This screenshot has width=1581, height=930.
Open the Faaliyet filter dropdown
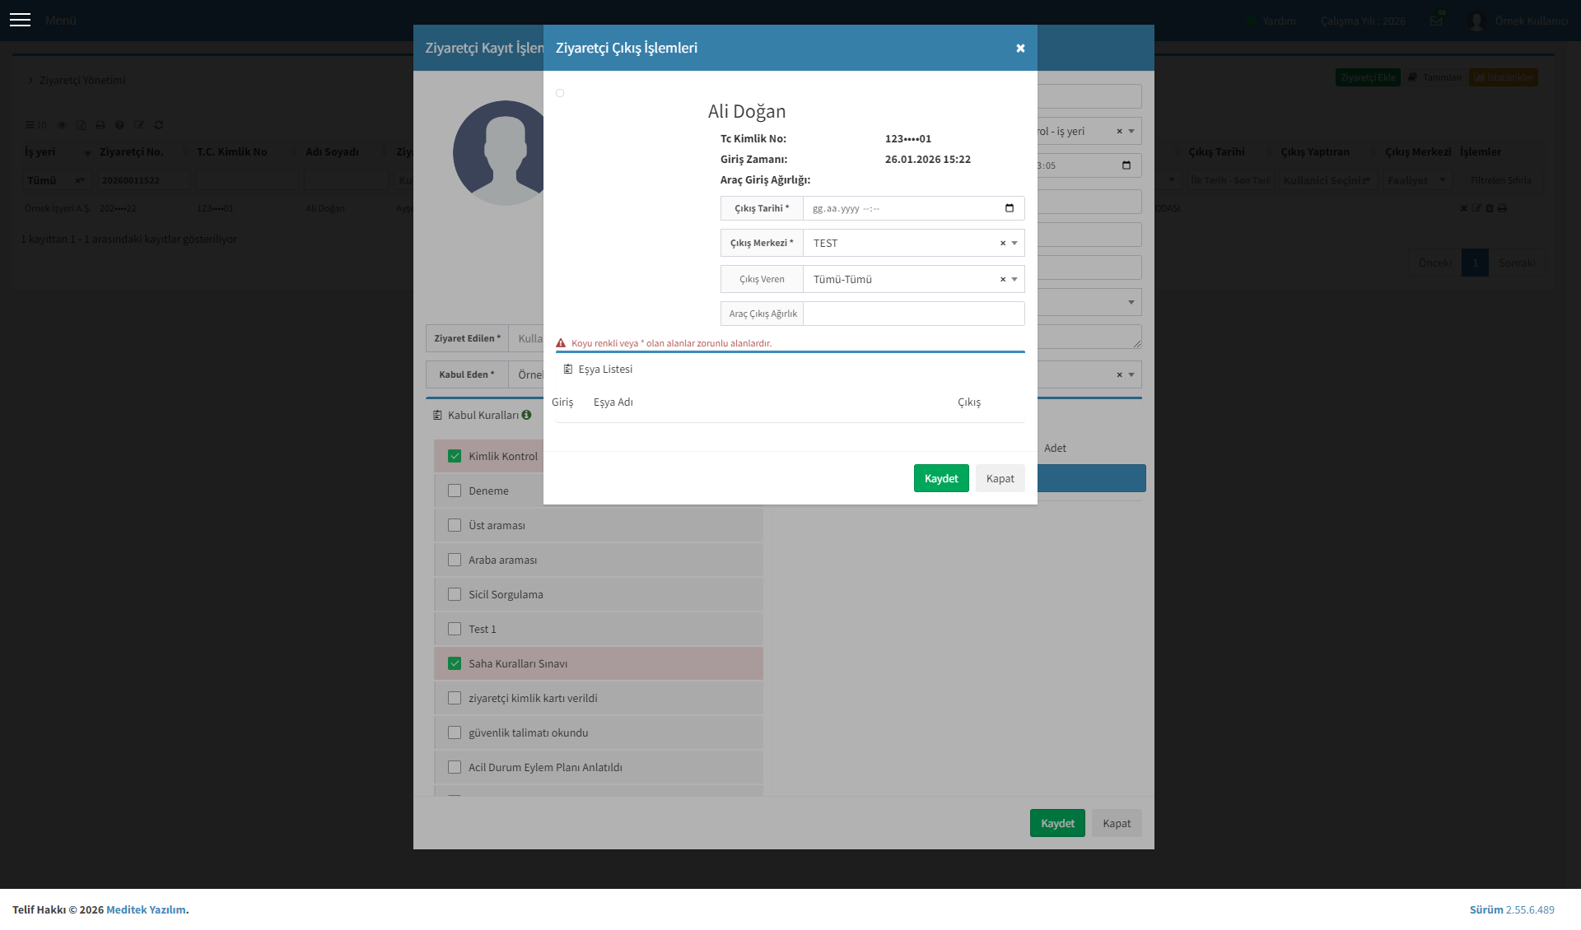tap(1418, 180)
